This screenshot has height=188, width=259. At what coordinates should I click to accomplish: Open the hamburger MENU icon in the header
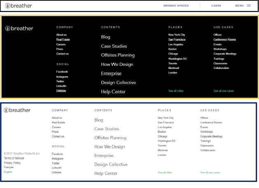249,6
